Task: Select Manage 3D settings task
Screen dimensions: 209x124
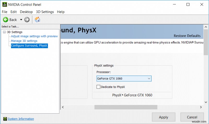Action: (24, 41)
